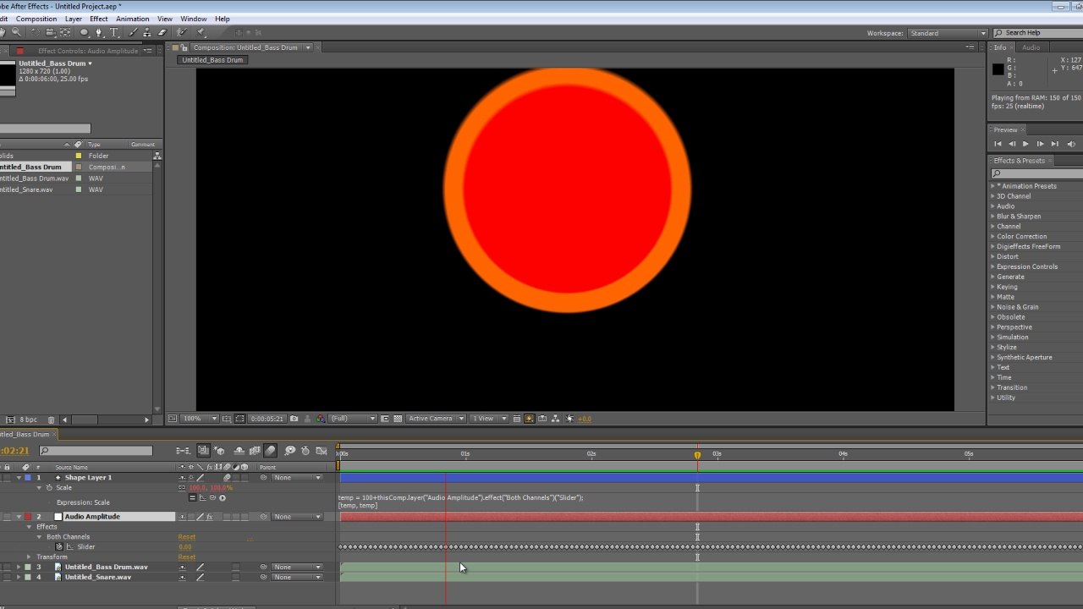Open the Effect menu
Viewport: 1083px width, 609px height.
point(99,19)
